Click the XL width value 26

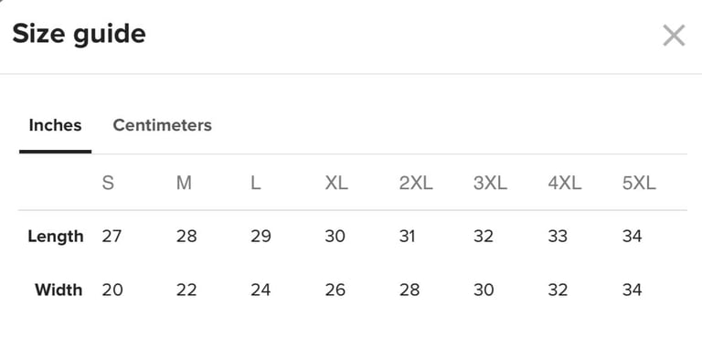point(335,290)
